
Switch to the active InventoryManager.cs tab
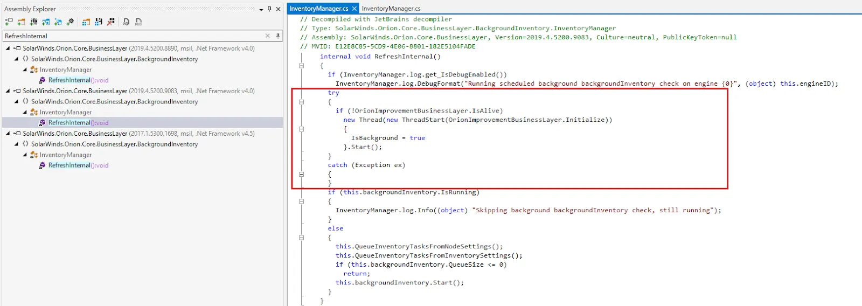click(x=319, y=9)
